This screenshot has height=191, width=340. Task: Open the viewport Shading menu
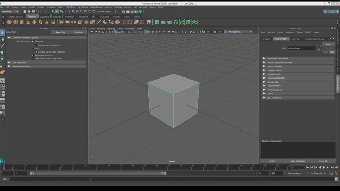100,28
